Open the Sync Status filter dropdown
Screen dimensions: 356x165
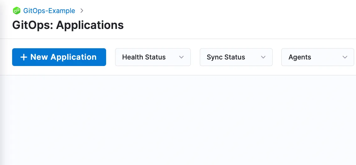click(236, 57)
